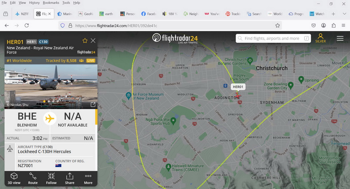Click the LIVE badge
Image resolution: width=350 pixels, height=189 pixels.
(x=91, y=61)
